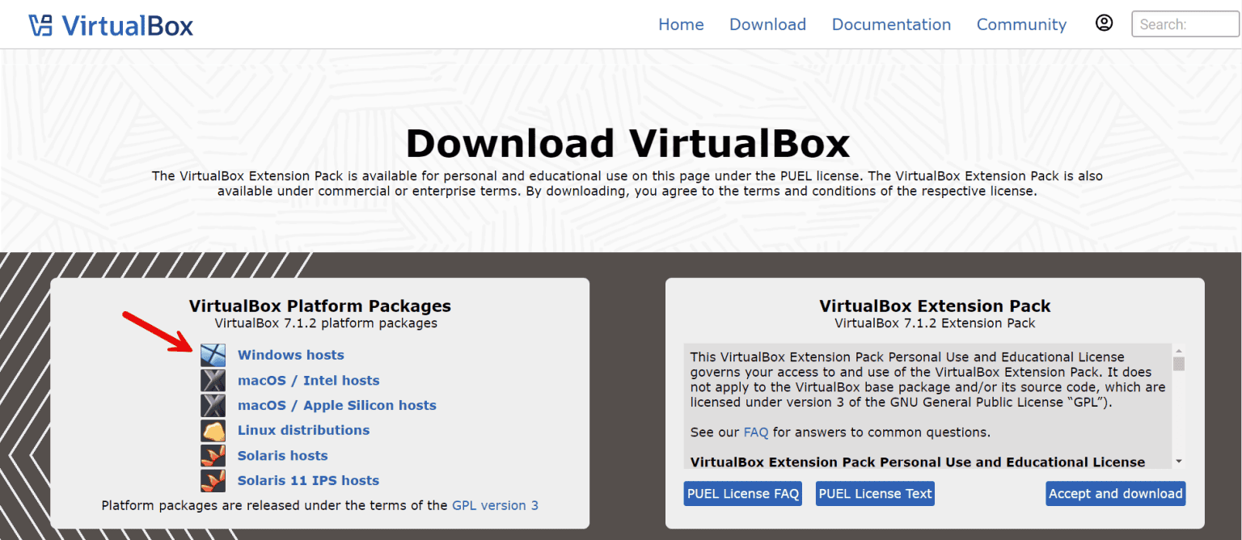The width and height of the screenshot is (1242, 540).
Task: Follow the GPL version 3 link
Action: (x=495, y=505)
